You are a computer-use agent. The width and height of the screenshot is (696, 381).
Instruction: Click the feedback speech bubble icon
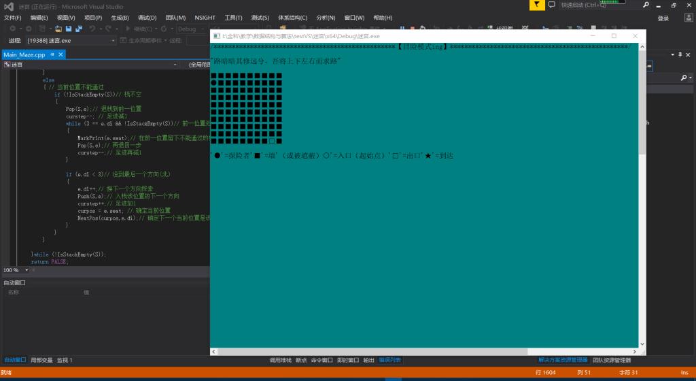click(551, 5)
